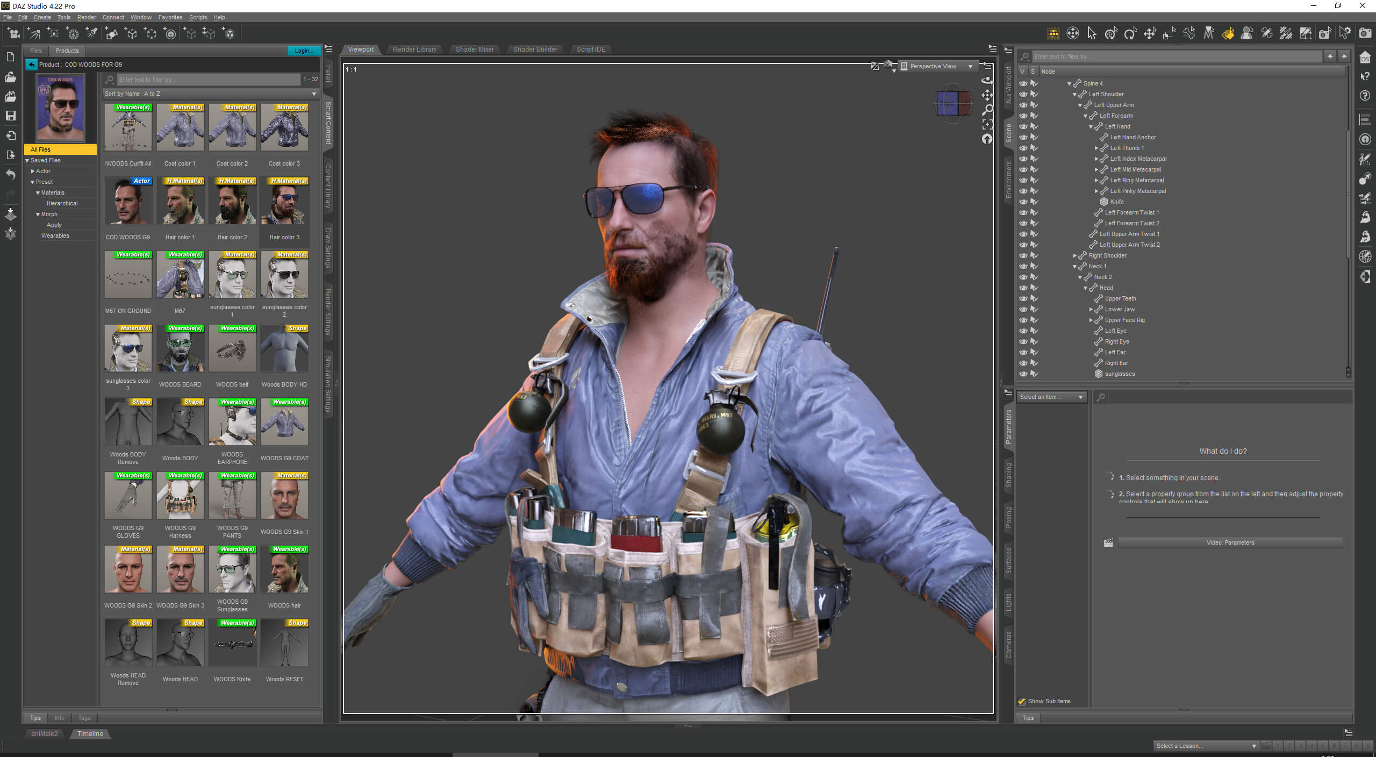
Task: Open the Sort by Name dropdown
Action: click(x=210, y=94)
